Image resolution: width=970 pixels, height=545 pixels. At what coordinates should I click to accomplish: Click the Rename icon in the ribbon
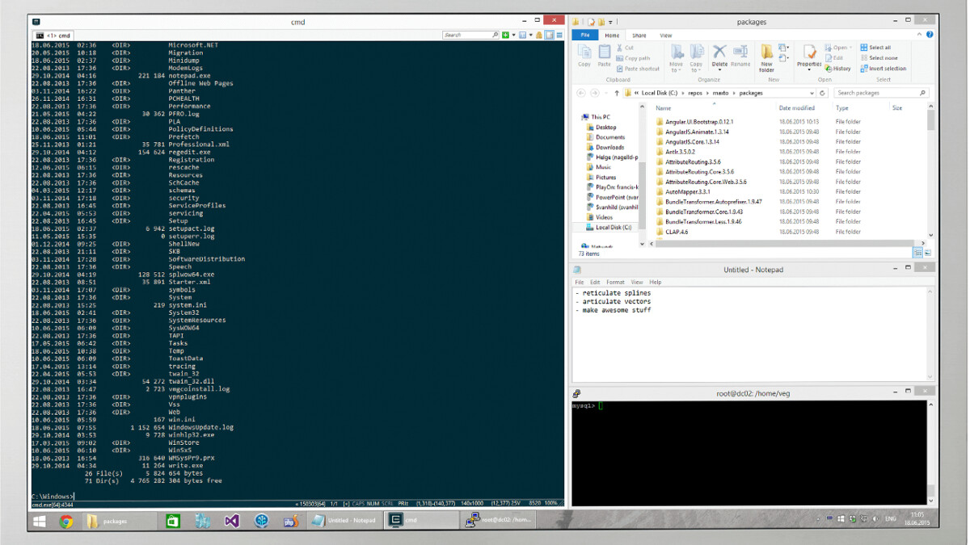point(740,53)
